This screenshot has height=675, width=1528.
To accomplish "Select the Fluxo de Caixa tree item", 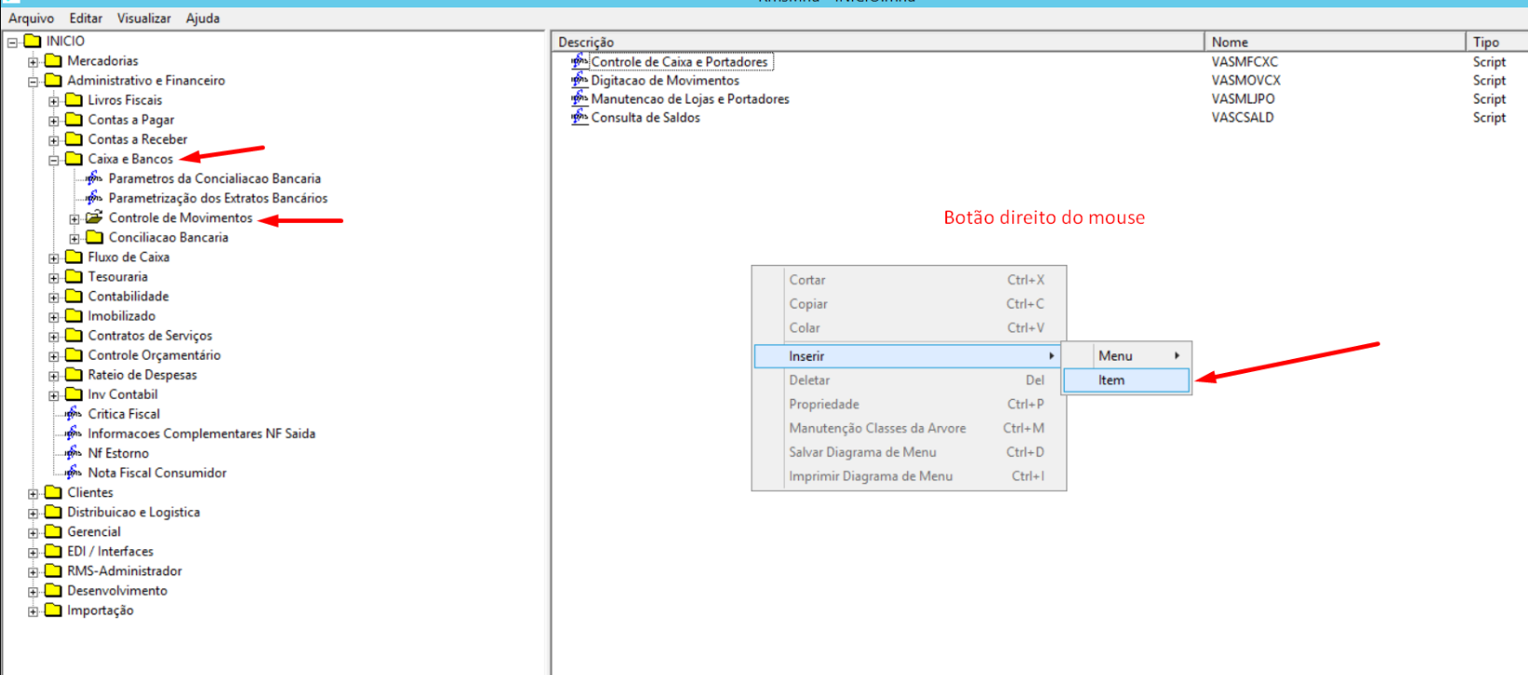I will (x=129, y=256).
